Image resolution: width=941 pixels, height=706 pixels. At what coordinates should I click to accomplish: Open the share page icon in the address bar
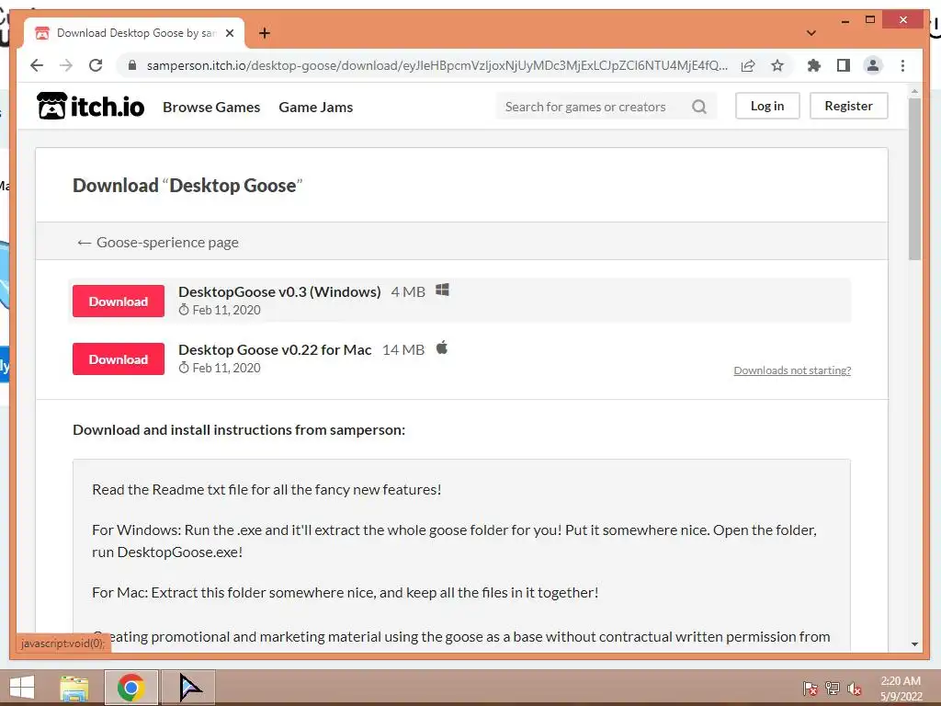click(x=748, y=65)
